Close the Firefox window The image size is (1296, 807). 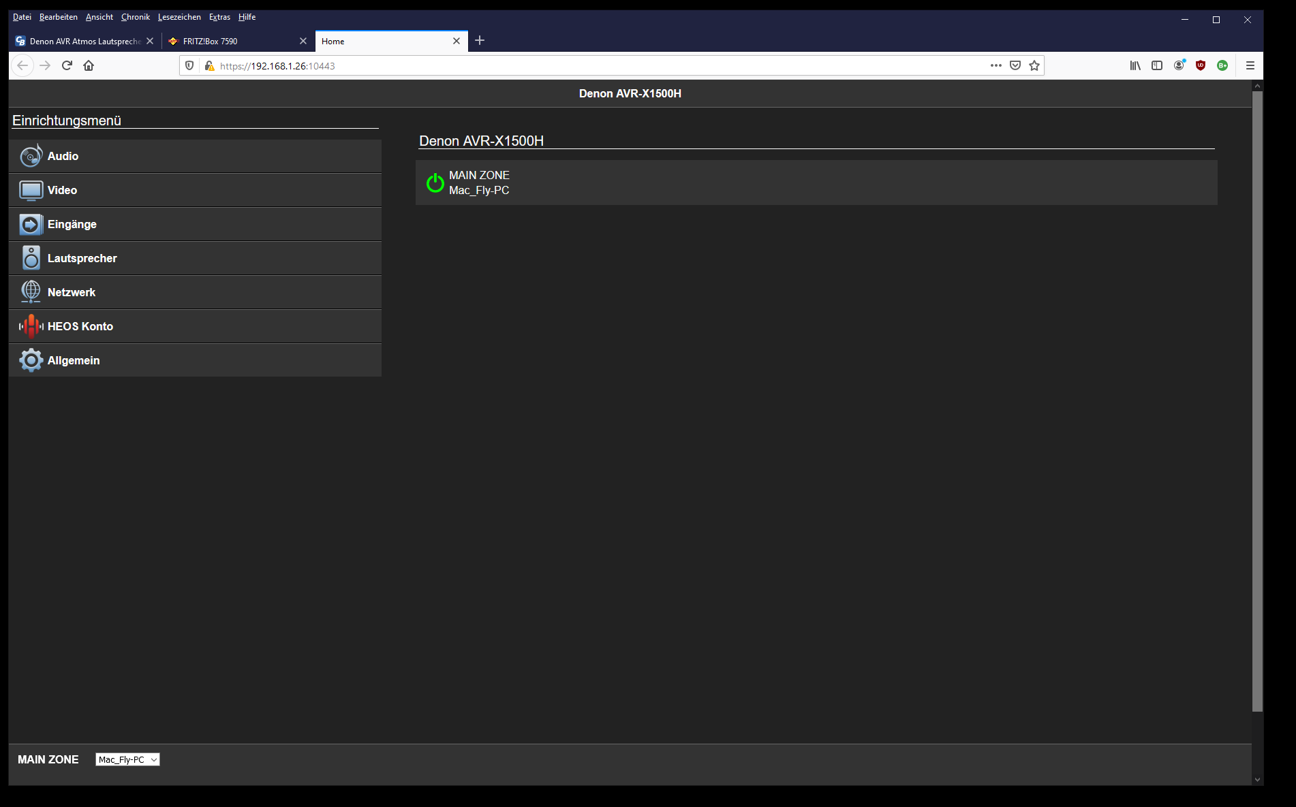point(1248,20)
